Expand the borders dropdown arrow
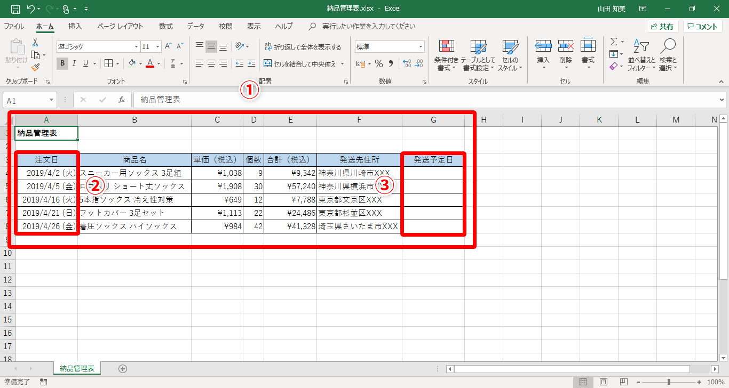The width and height of the screenshot is (729, 388). point(117,63)
